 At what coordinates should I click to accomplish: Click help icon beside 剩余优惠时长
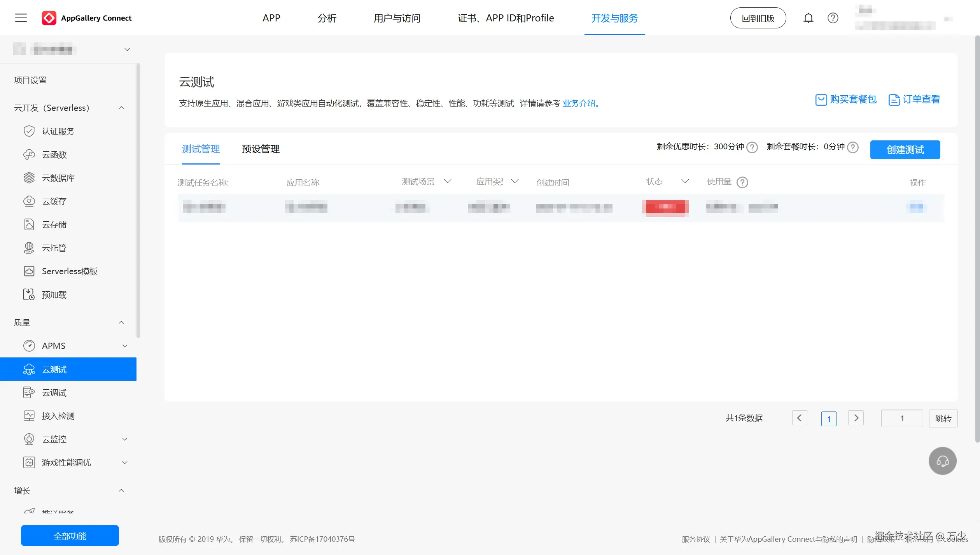[752, 147]
